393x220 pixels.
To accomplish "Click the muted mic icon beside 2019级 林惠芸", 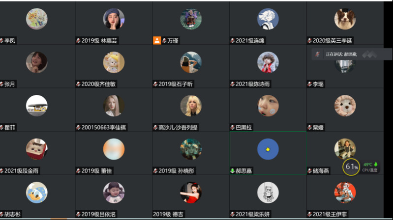I will click(x=78, y=41).
